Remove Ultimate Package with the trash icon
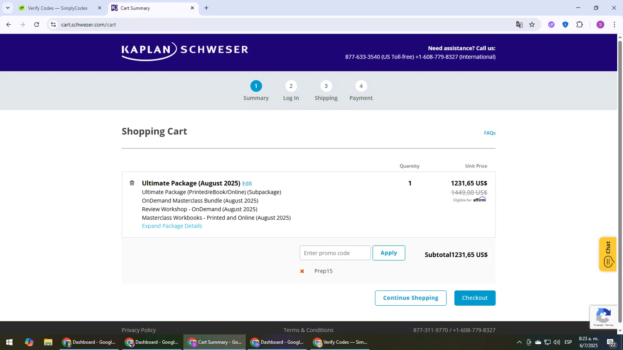Viewport: 623px width, 350px height. click(x=132, y=183)
